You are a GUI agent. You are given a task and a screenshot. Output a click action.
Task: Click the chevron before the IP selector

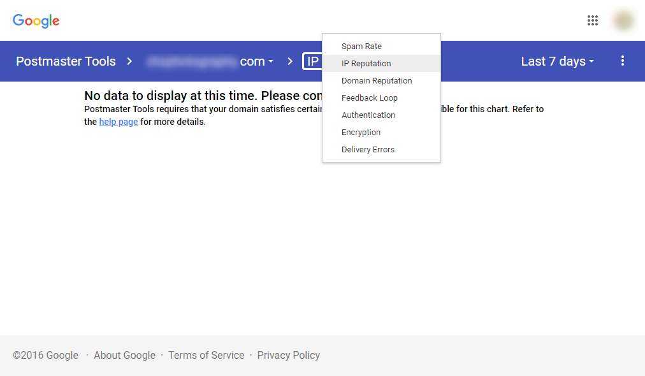290,61
